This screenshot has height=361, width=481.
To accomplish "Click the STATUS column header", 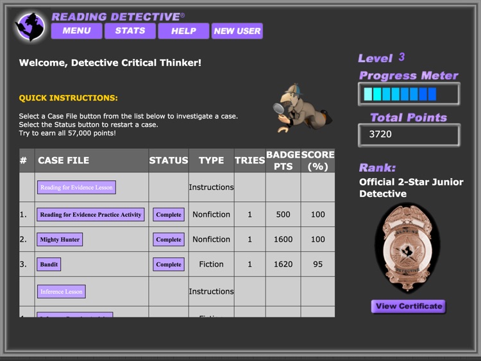I will click(169, 160).
